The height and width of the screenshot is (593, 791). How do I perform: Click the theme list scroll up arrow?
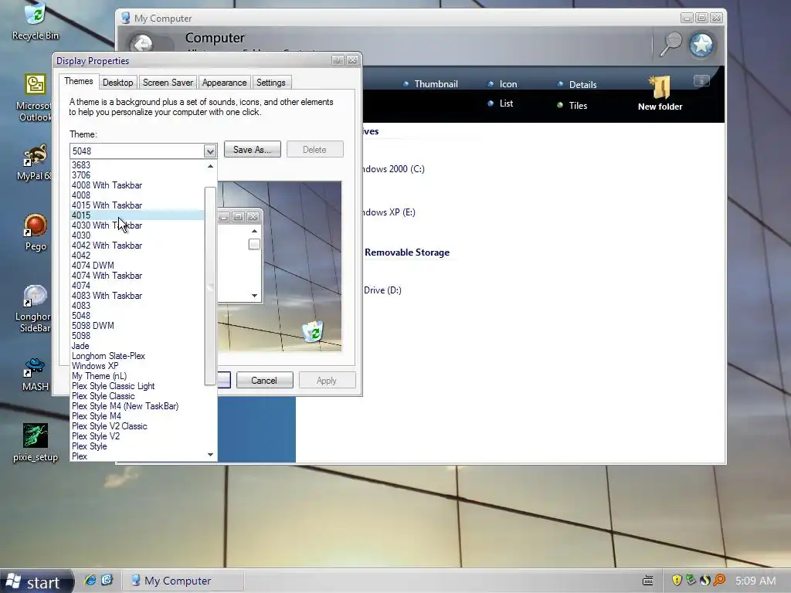pos(210,166)
